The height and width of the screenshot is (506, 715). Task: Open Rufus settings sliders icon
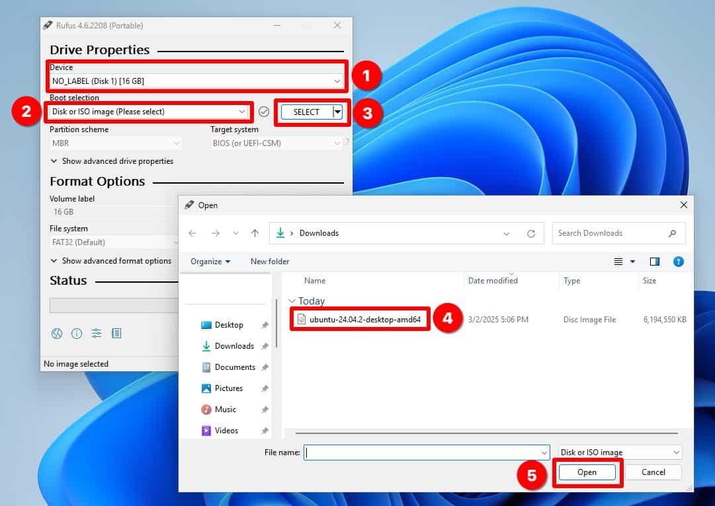coord(97,334)
